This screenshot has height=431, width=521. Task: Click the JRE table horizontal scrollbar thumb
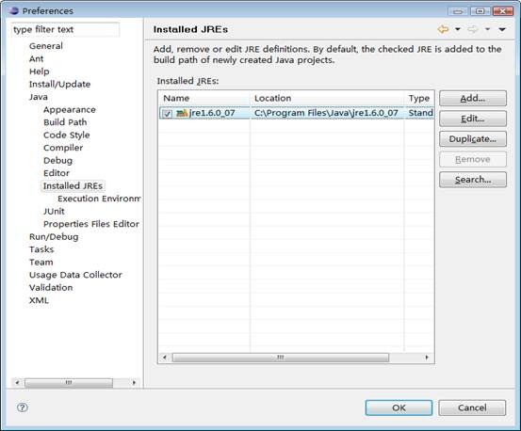click(281, 358)
